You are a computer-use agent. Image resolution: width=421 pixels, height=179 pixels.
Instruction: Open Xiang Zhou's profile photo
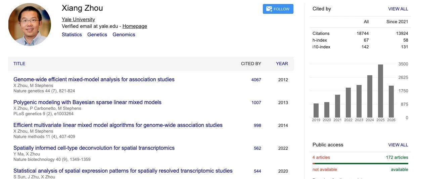pyautogui.click(x=30, y=25)
